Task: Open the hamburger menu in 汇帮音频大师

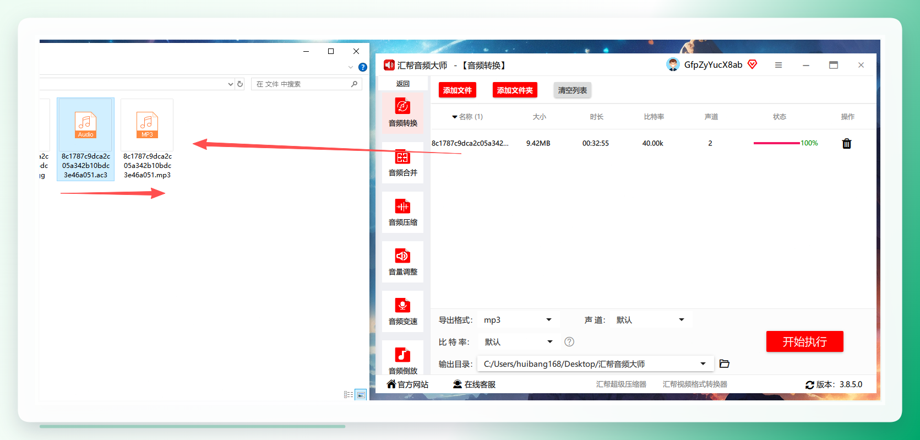Action: click(779, 65)
